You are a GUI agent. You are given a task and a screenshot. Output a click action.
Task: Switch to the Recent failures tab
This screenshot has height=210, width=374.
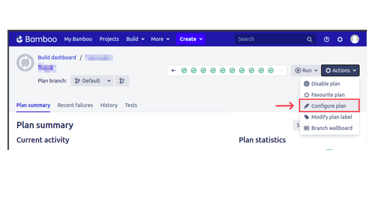pyautogui.click(x=75, y=105)
